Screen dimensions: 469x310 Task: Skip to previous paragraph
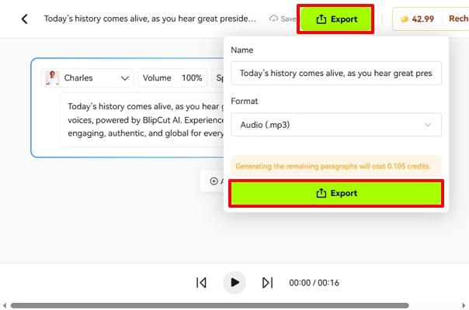point(201,283)
